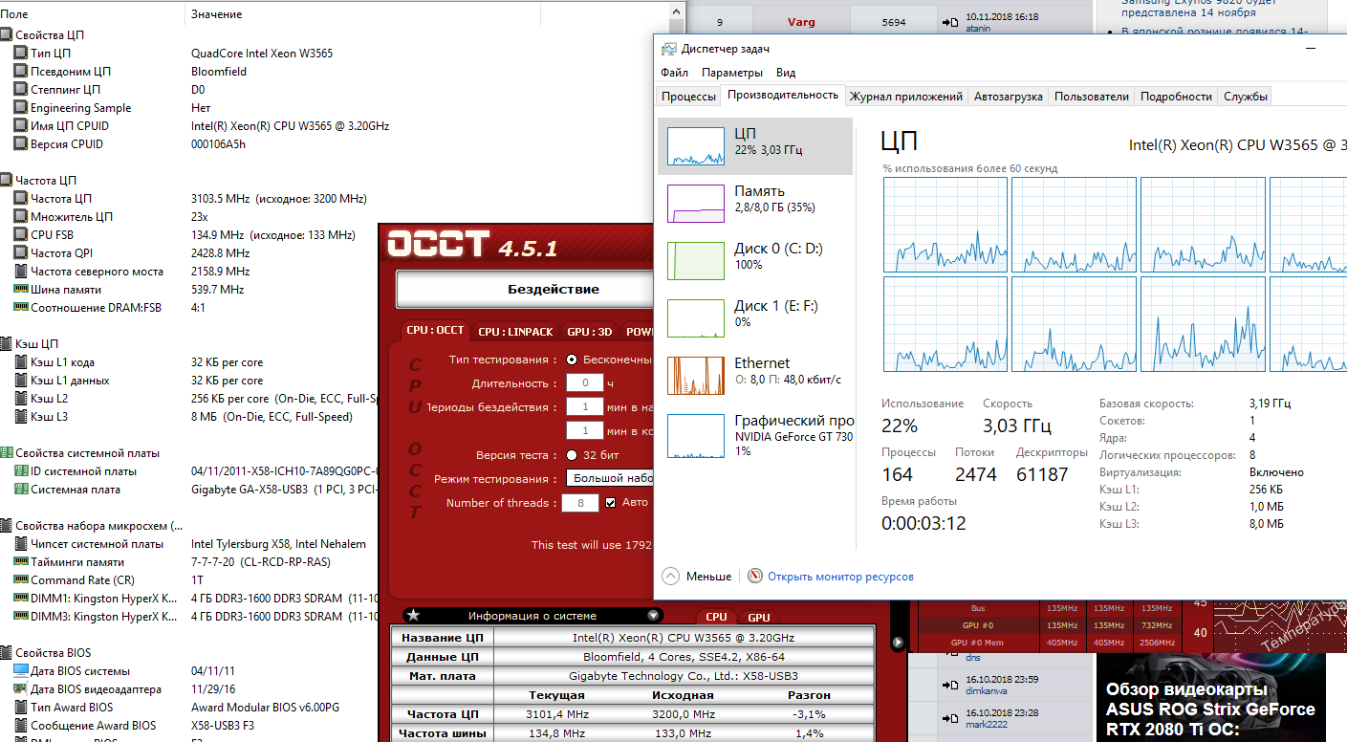The image size is (1347, 742).
Task: Select the Бесконечный test type radio in OCCT
Action: click(x=572, y=360)
